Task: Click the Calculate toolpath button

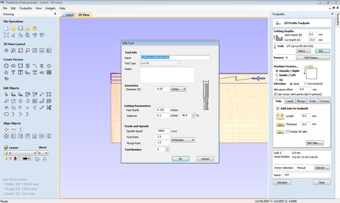Action: click(x=282, y=182)
